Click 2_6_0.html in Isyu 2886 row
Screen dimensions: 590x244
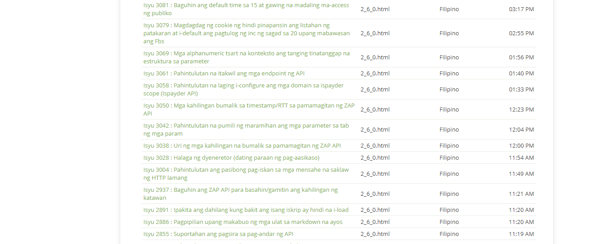tap(375, 222)
